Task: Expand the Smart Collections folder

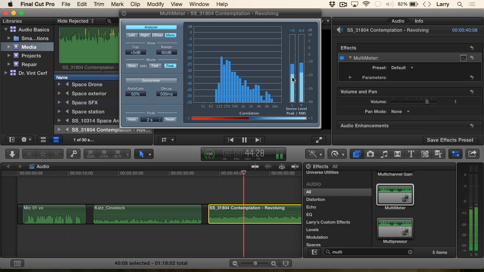Action: [x=9, y=38]
